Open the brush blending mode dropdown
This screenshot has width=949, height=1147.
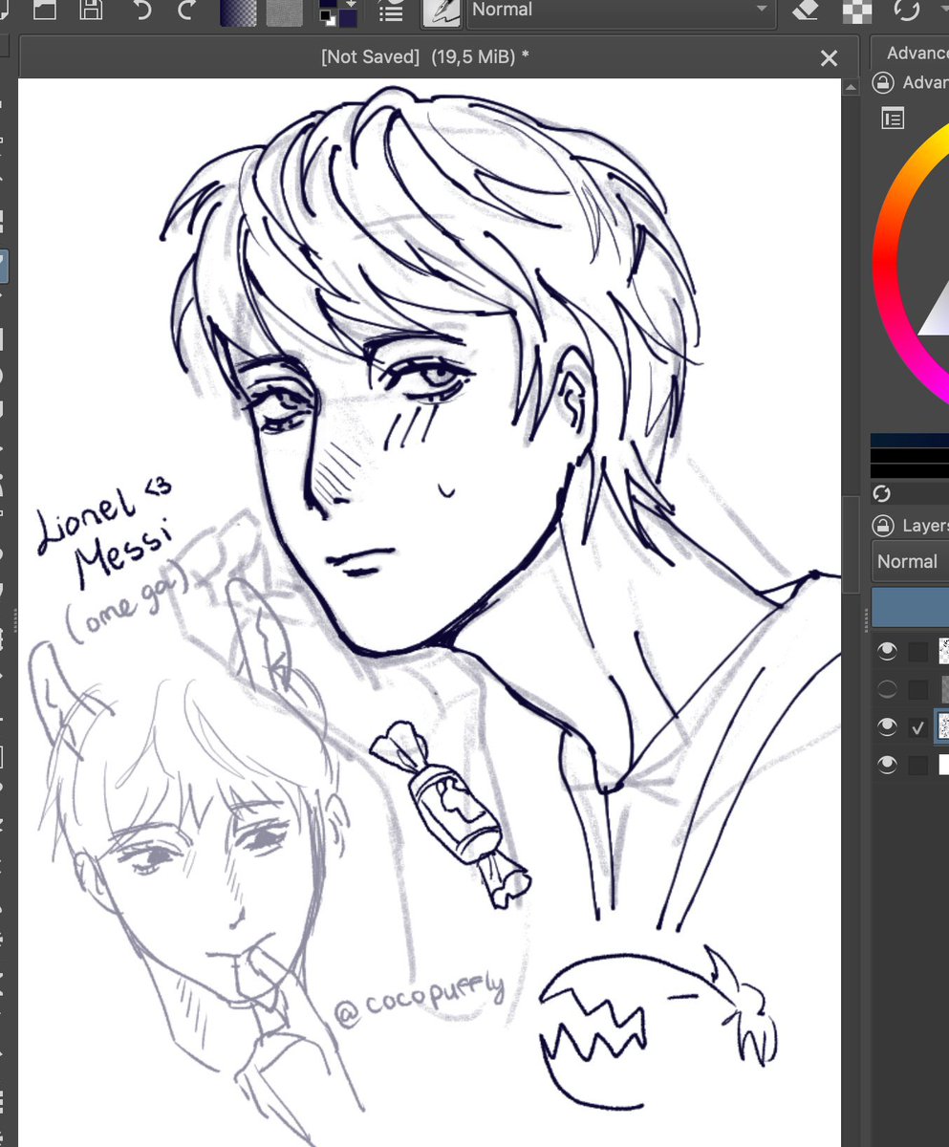tap(619, 11)
